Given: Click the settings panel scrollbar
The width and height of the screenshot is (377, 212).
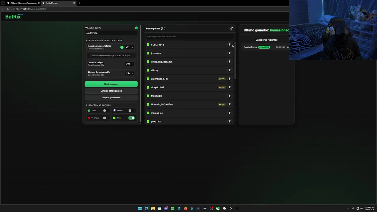Looking at the screenshot, I should coord(141,74).
